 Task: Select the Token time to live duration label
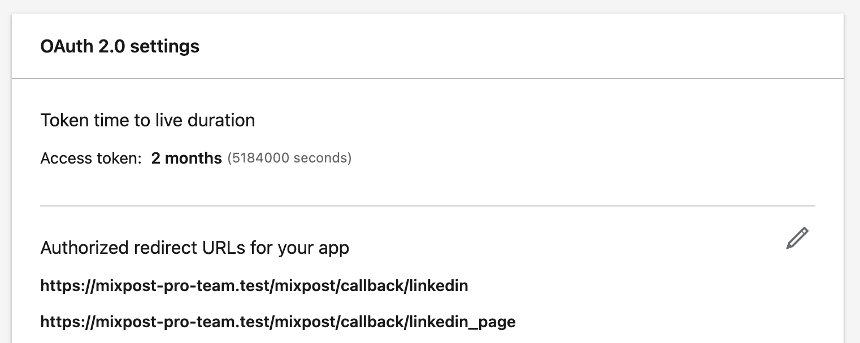click(x=147, y=120)
